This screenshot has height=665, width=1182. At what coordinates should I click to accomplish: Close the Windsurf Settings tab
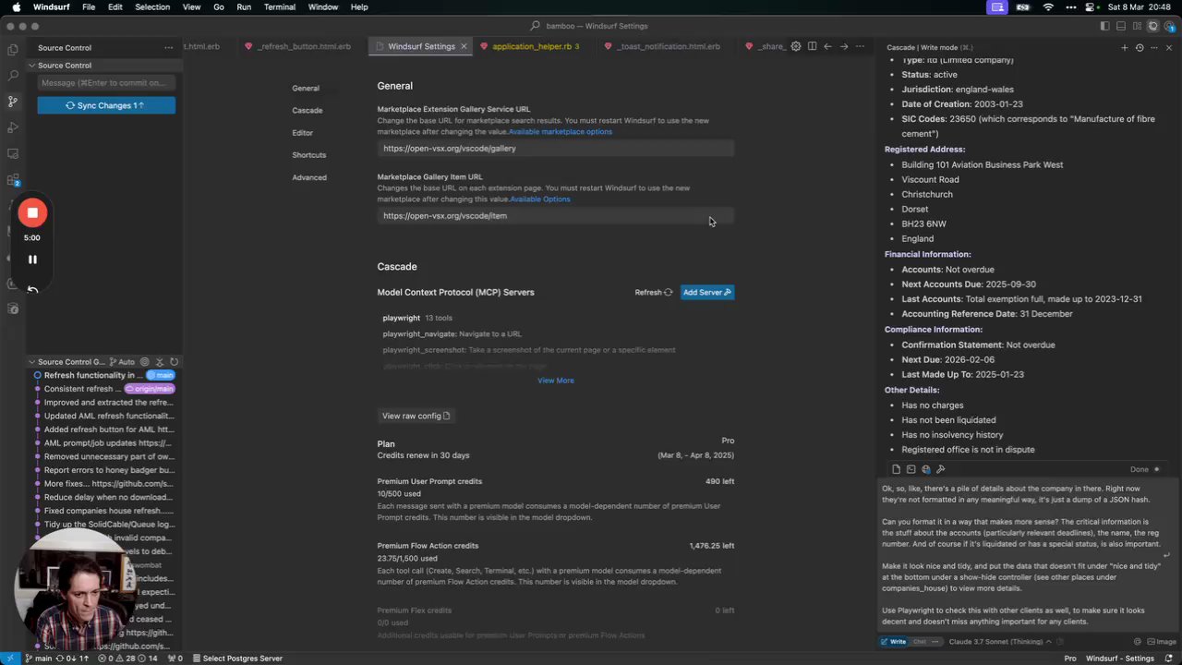coord(464,46)
